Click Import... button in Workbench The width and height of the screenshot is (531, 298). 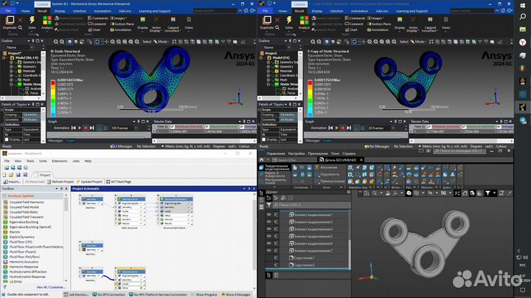click(13, 182)
